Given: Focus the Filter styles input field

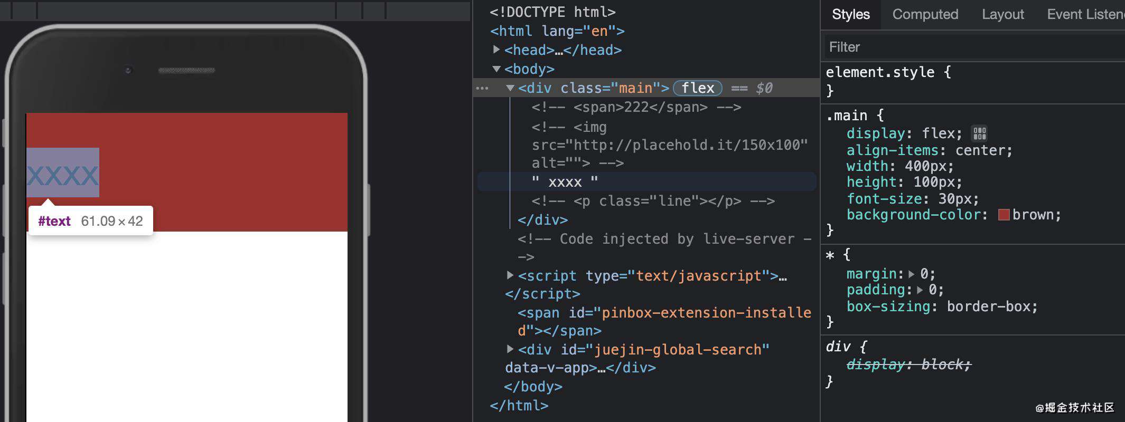Looking at the screenshot, I should point(974,47).
